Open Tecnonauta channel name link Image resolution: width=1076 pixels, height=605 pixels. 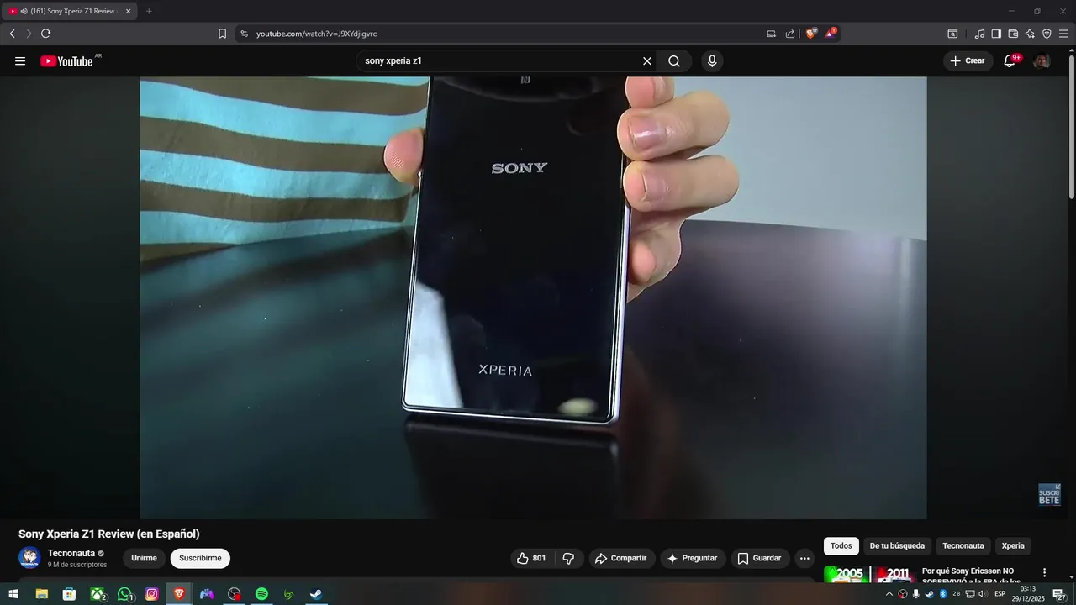(71, 553)
